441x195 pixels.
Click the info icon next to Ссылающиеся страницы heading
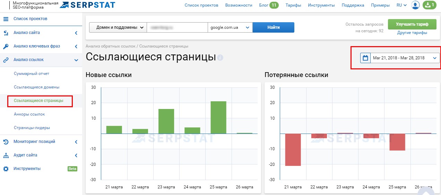tap(220, 57)
